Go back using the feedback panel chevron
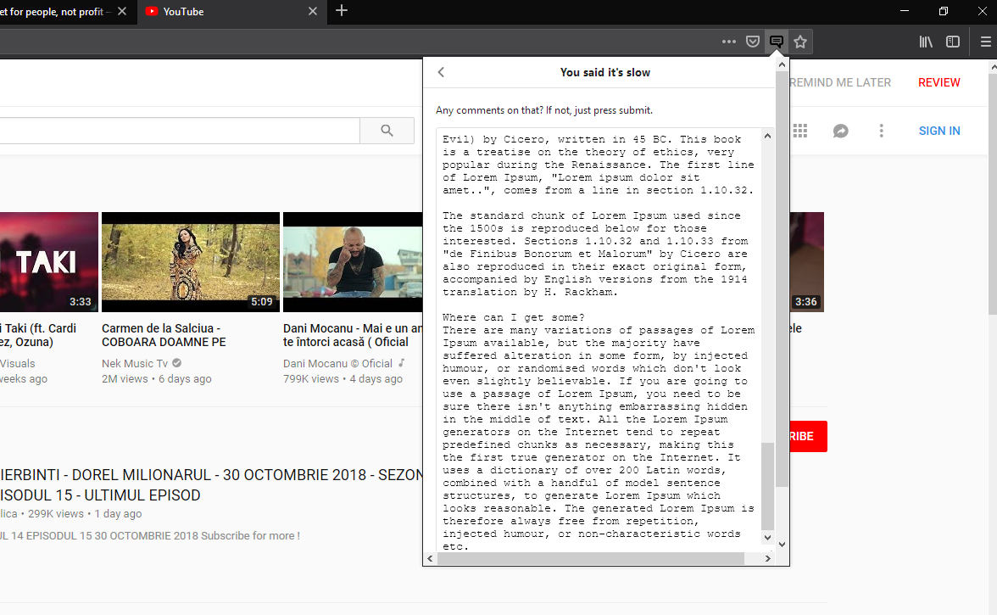 pos(441,72)
